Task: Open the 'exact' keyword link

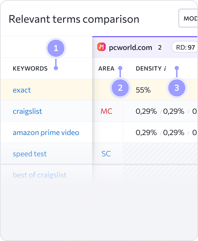Action: click(22, 90)
